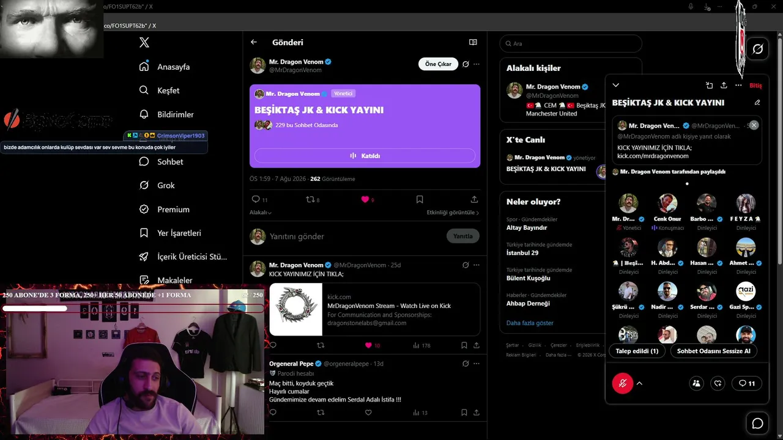This screenshot has height=440, width=783.
Task: Open İçerik Üreticisi Stüdyosu in the sidebar
Action: click(x=184, y=257)
